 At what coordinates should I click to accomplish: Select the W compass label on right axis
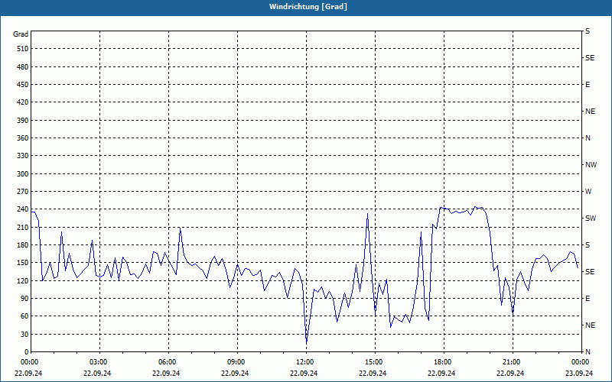click(x=588, y=192)
